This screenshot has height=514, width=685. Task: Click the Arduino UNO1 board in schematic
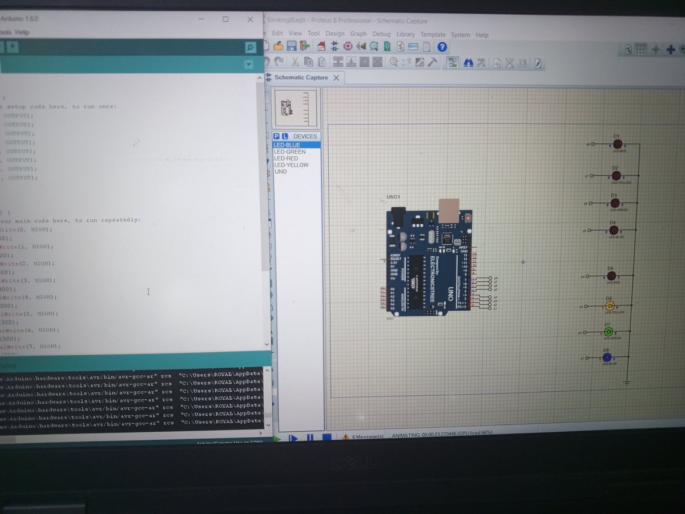[x=429, y=261]
